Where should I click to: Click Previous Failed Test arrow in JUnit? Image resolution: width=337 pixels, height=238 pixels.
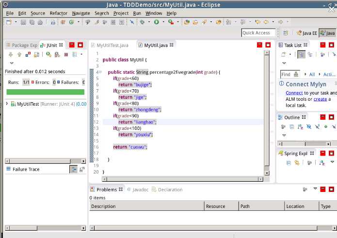coord(19,55)
